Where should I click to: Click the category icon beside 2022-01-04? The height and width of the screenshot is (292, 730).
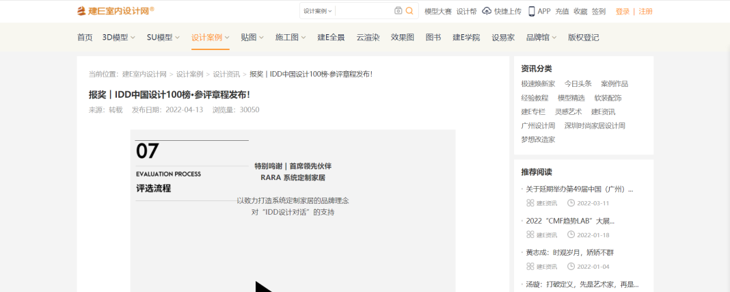tap(530, 267)
